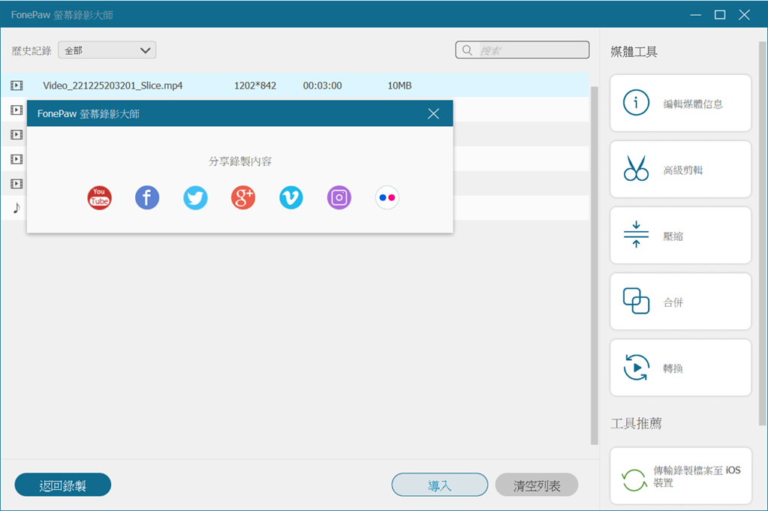Share recording to Twitter
The height and width of the screenshot is (511, 768).
[x=195, y=198]
